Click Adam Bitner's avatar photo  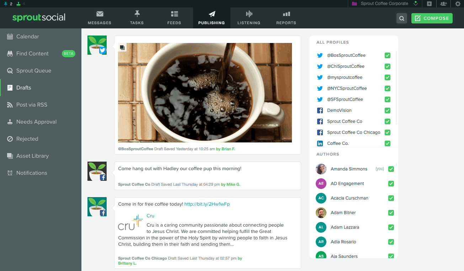point(321,213)
